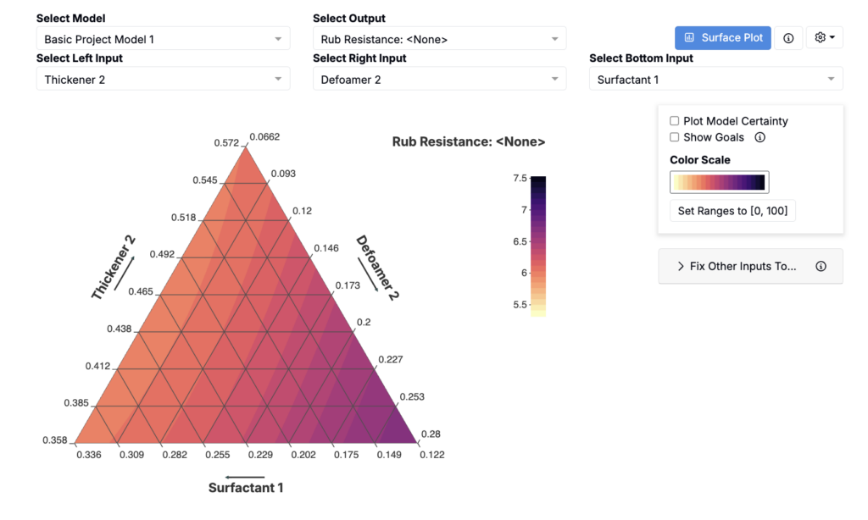Click the Surfactant 1 axis arrow

(245, 477)
